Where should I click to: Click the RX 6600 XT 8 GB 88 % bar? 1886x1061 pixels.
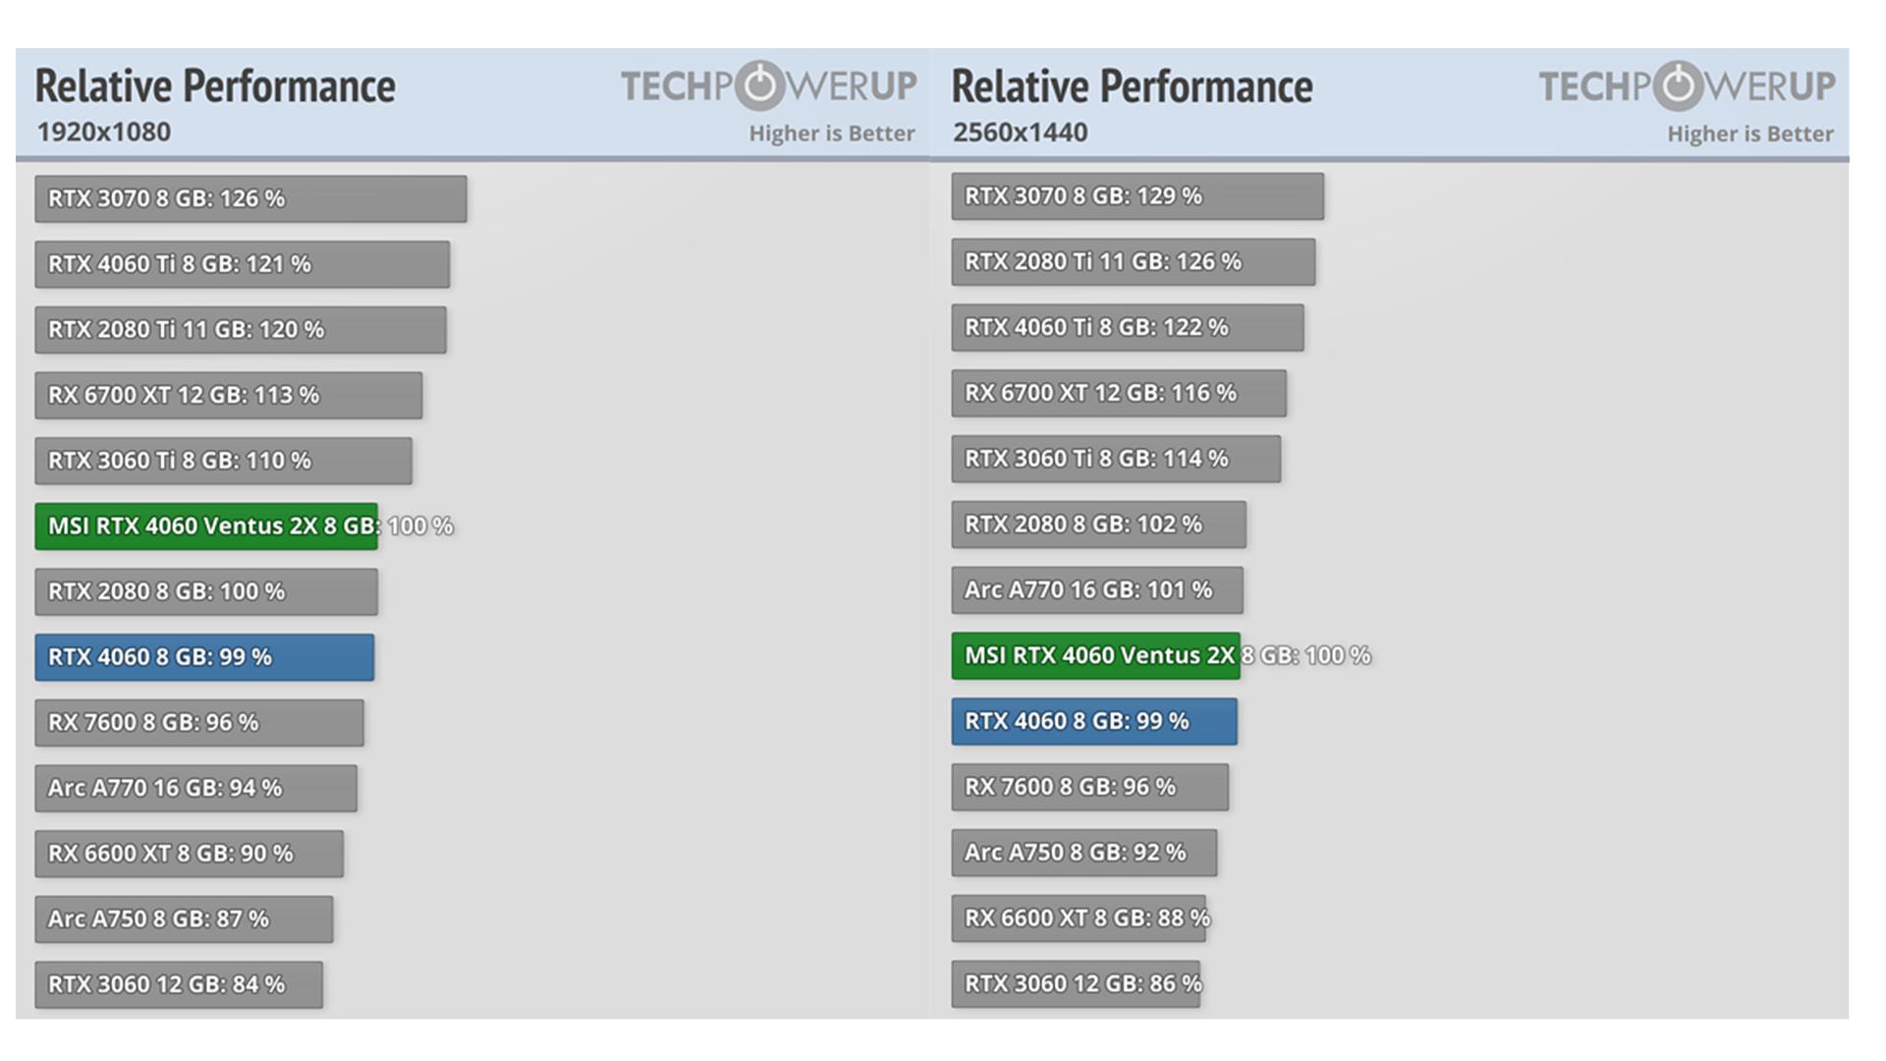coord(1078,919)
